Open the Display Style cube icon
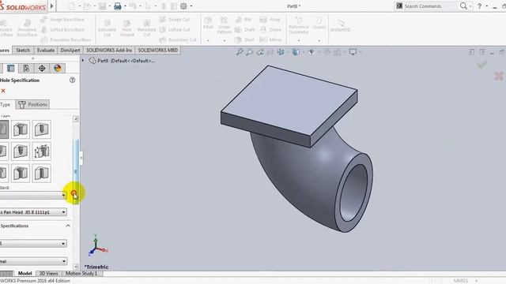 [296, 52]
